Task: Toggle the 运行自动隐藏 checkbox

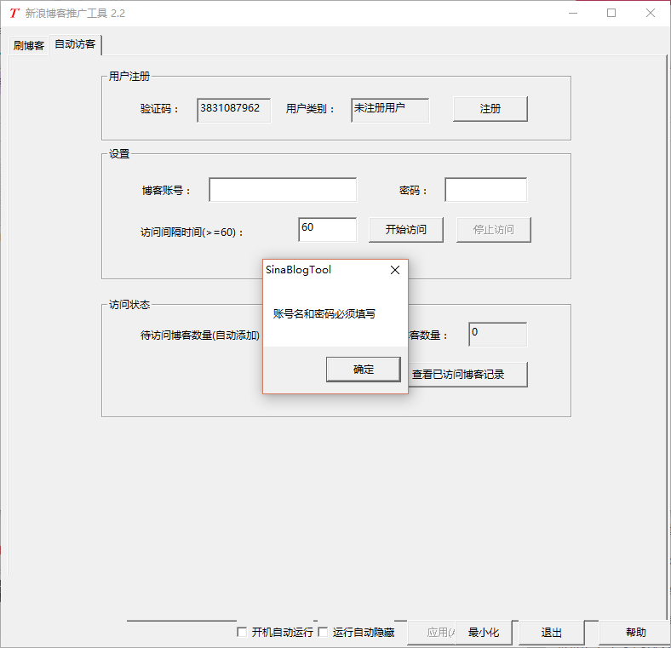Action: click(x=323, y=633)
